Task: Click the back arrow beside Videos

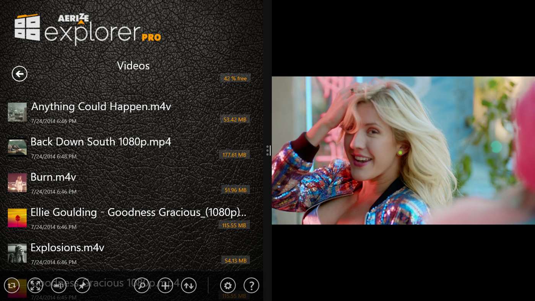Action: (x=20, y=74)
